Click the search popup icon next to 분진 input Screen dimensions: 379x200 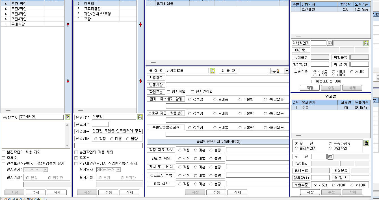pyautogui.click(x=330, y=157)
